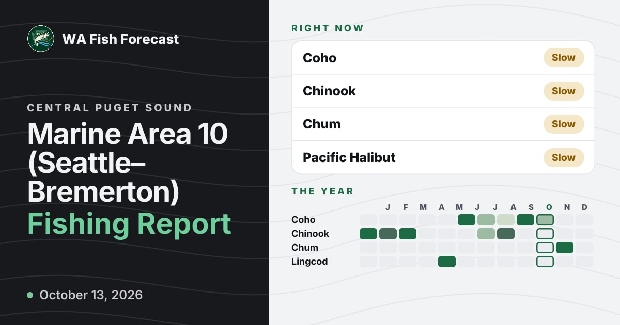Click the Right Now section label

tap(328, 28)
